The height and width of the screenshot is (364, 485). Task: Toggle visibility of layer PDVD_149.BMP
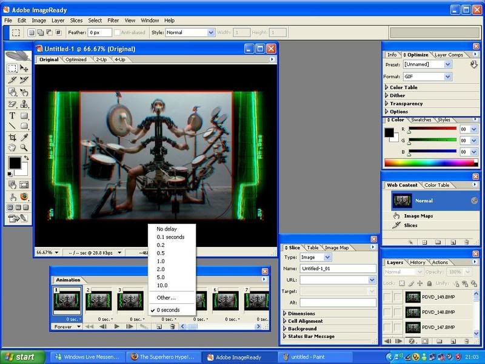click(387, 297)
